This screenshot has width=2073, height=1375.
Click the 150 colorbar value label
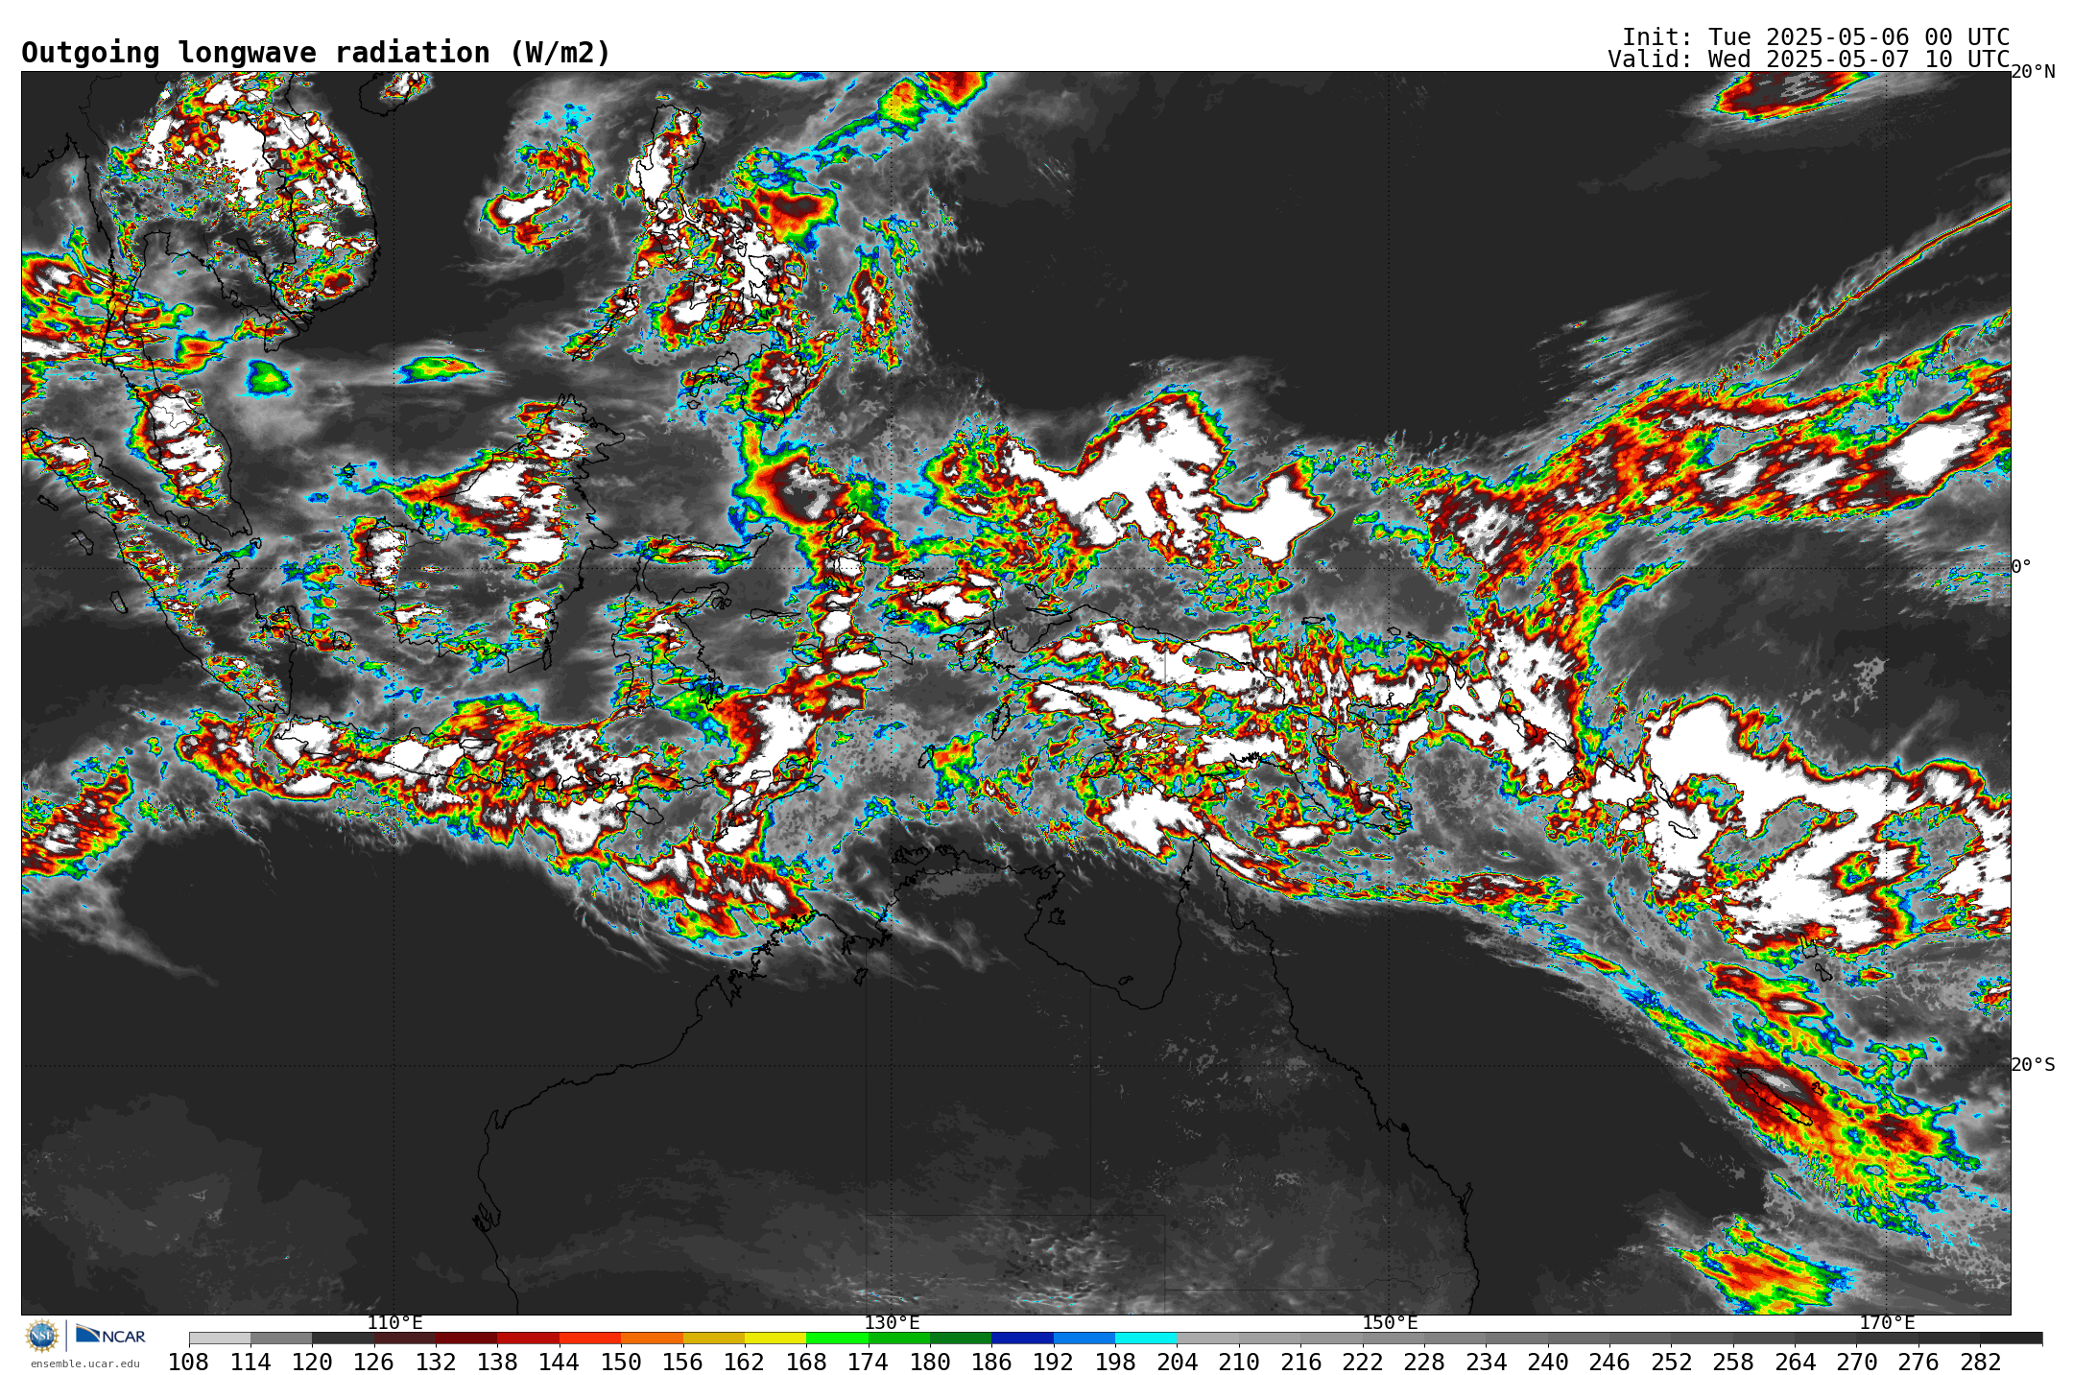[x=621, y=1362]
